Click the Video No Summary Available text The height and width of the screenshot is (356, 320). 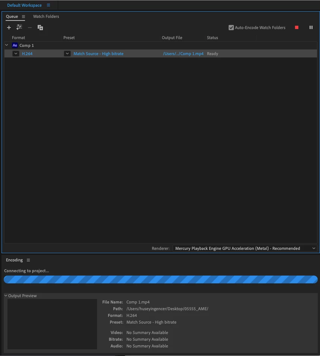point(147,333)
